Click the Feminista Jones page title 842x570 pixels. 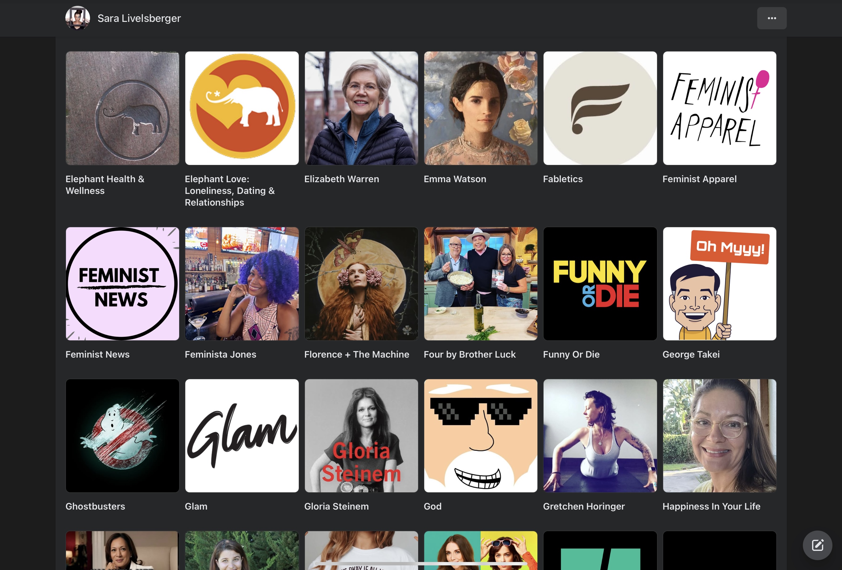pyautogui.click(x=220, y=355)
